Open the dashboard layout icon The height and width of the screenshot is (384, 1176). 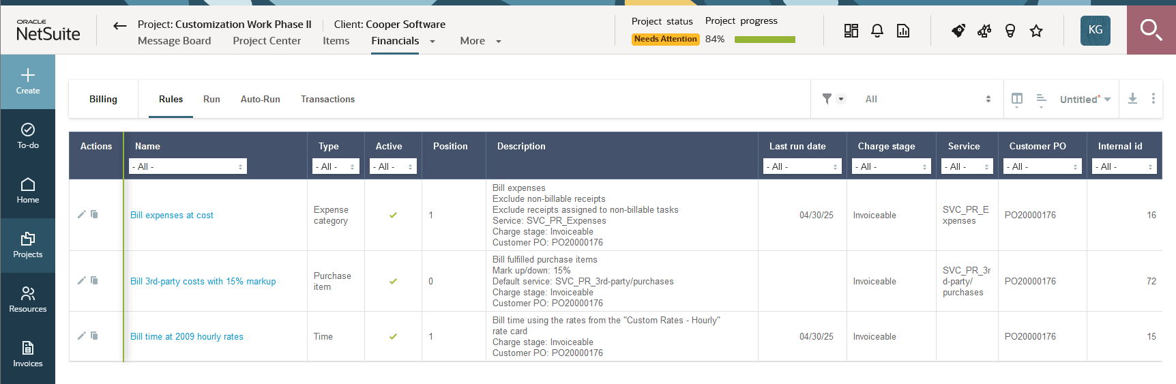pyautogui.click(x=851, y=31)
